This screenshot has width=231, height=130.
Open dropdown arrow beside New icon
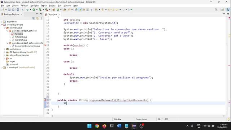pyautogui.click(x=6, y=10)
